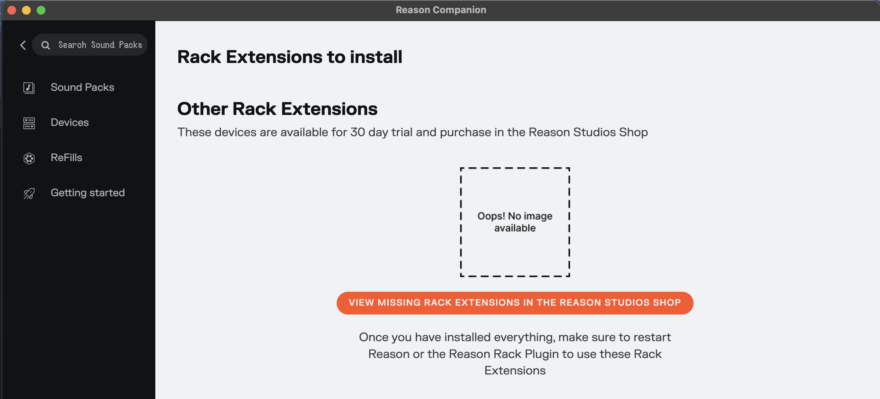Click the magnifying glass search icon
Image resolution: width=880 pixels, height=399 pixels.
tap(46, 45)
